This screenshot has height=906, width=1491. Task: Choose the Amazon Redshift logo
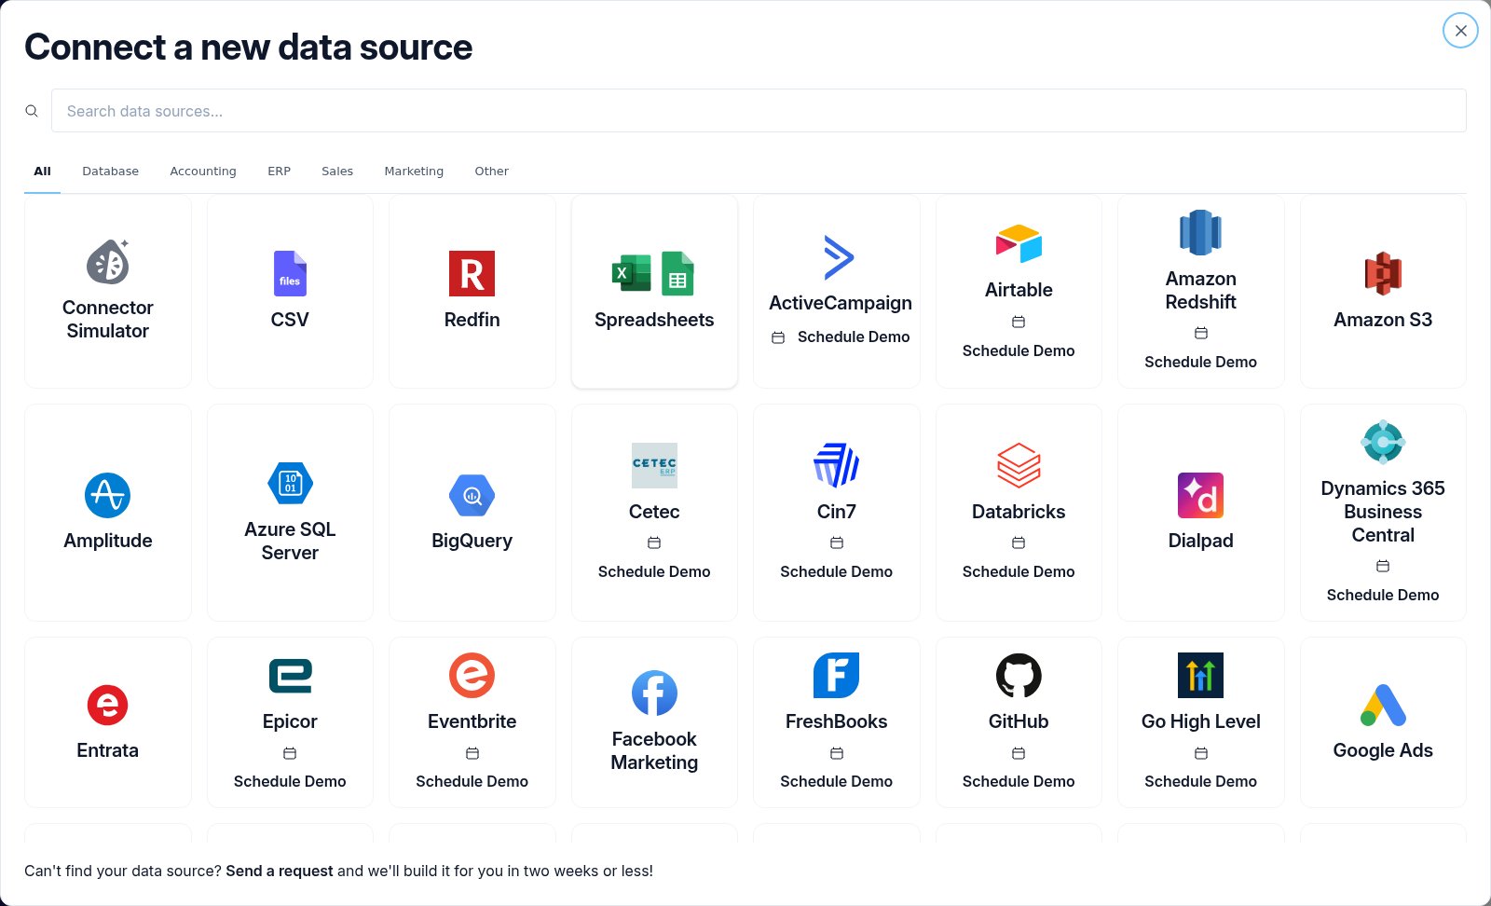pos(1200,233)
